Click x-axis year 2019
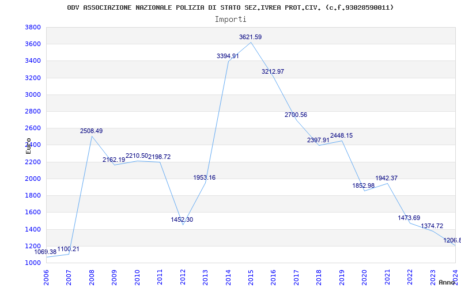 tap(342, 277)
